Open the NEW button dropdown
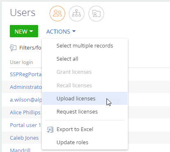 24,31
